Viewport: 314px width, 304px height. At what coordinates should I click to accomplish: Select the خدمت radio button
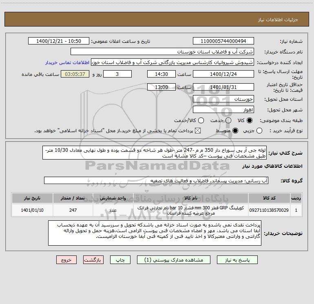coord(228,120)
